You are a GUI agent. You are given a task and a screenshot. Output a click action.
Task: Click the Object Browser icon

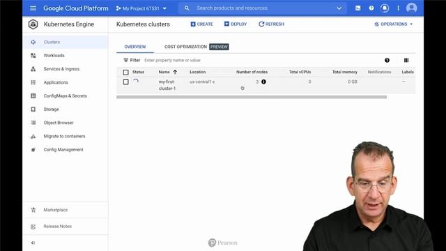(x=33, y=123)
